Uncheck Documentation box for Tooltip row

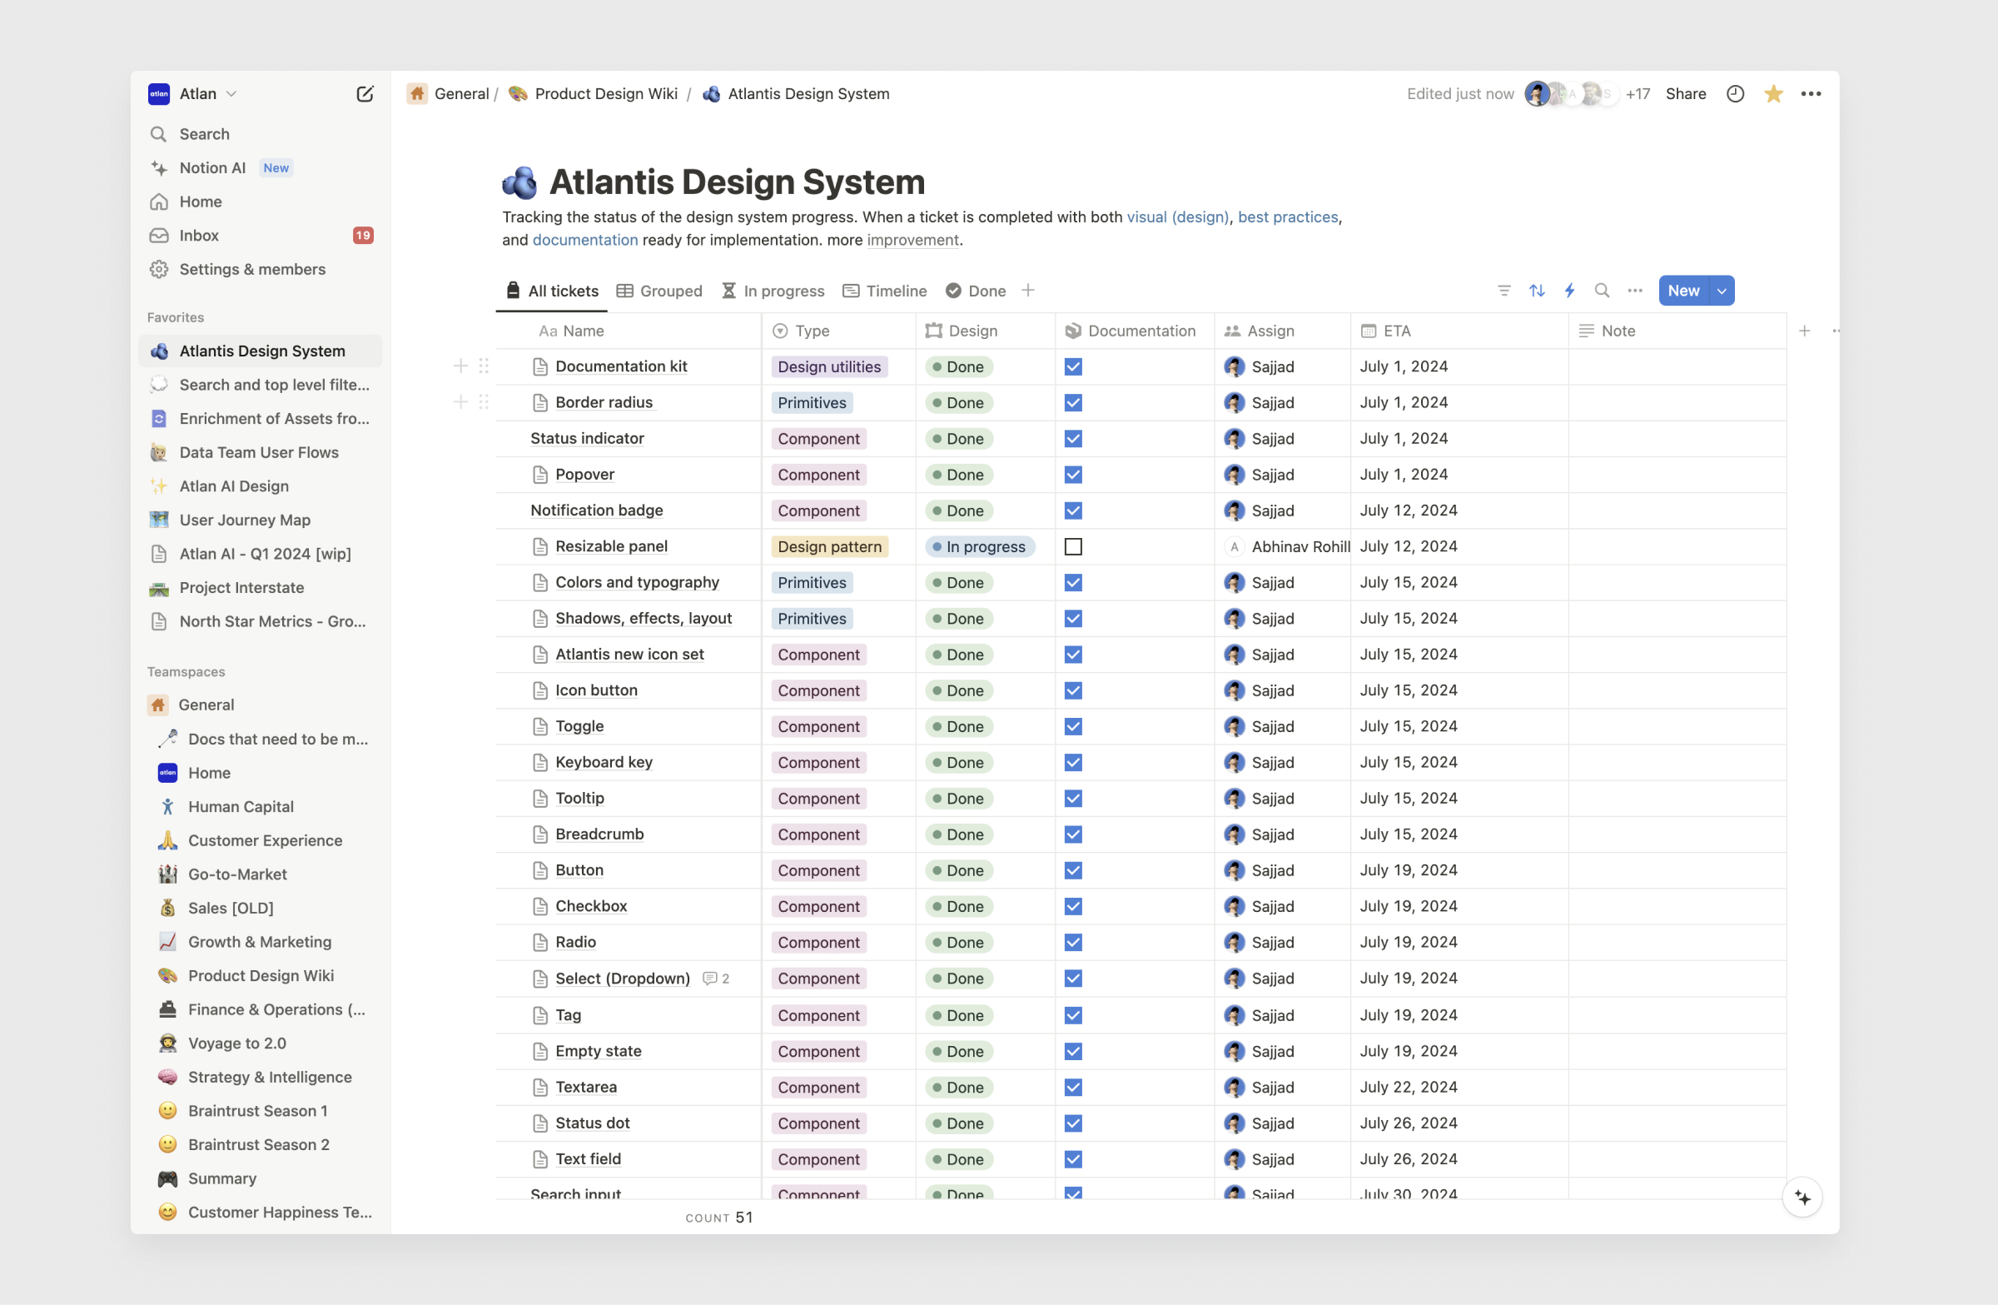(1073, 799)
